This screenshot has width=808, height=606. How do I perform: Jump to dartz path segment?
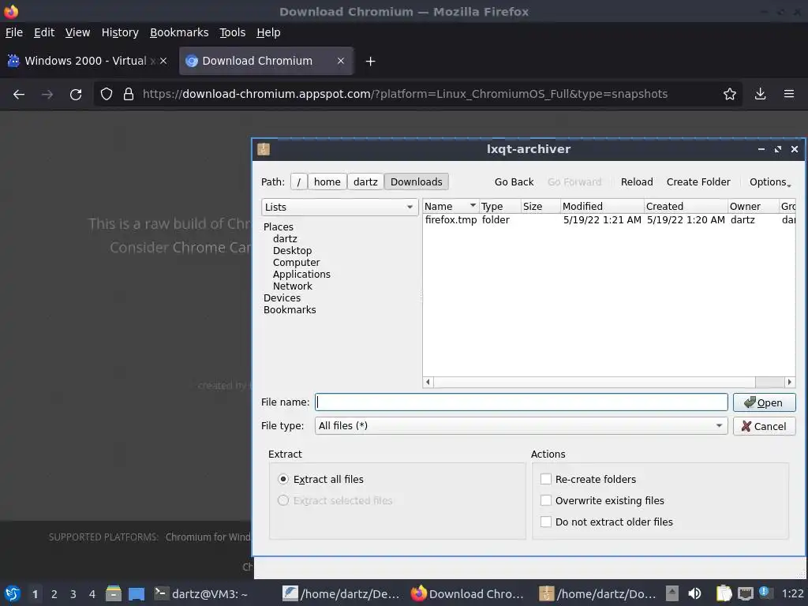(x=365, y=182)
